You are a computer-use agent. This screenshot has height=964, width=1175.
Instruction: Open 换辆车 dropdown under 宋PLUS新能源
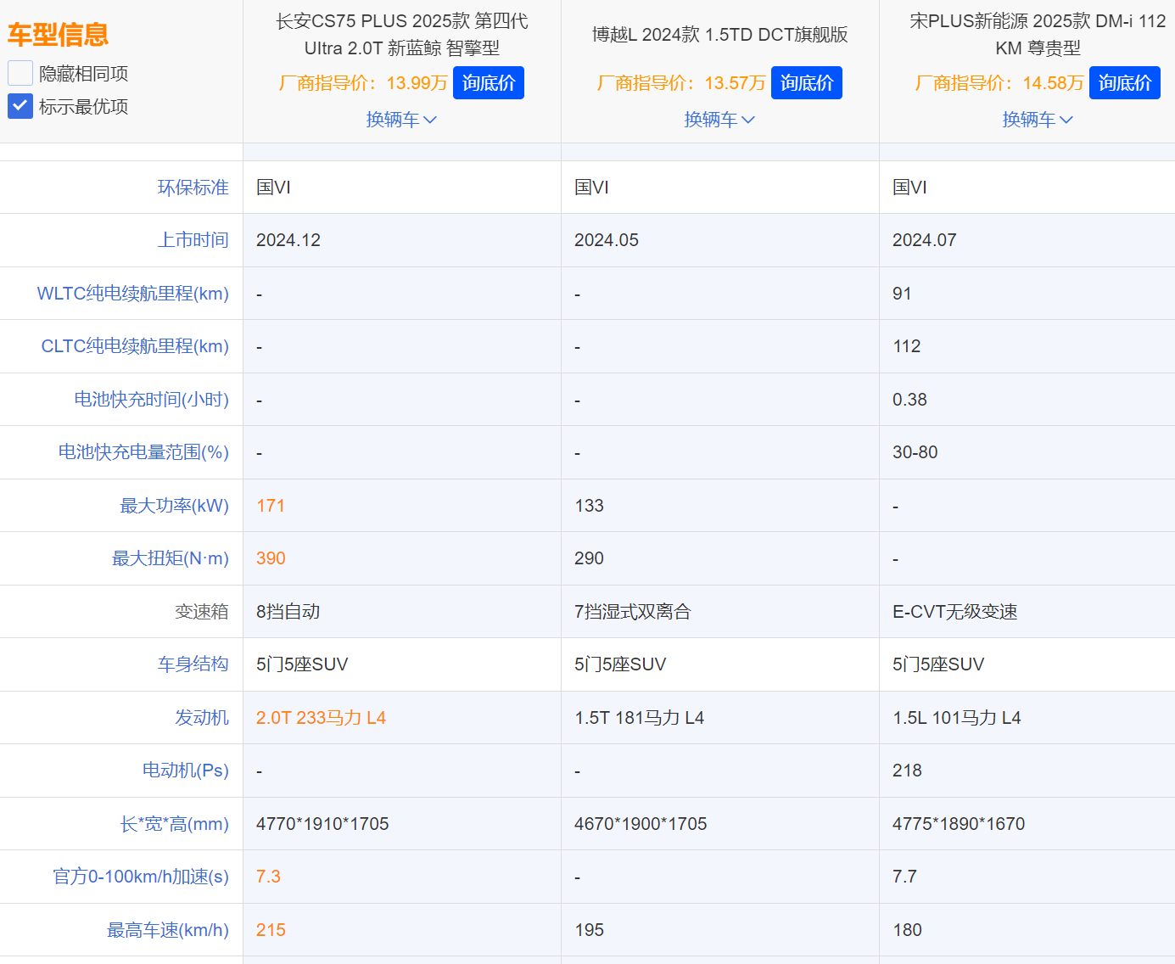[1038, 120]
